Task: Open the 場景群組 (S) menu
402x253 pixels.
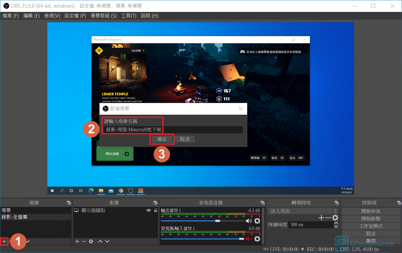Action: (x=103, y=16)
